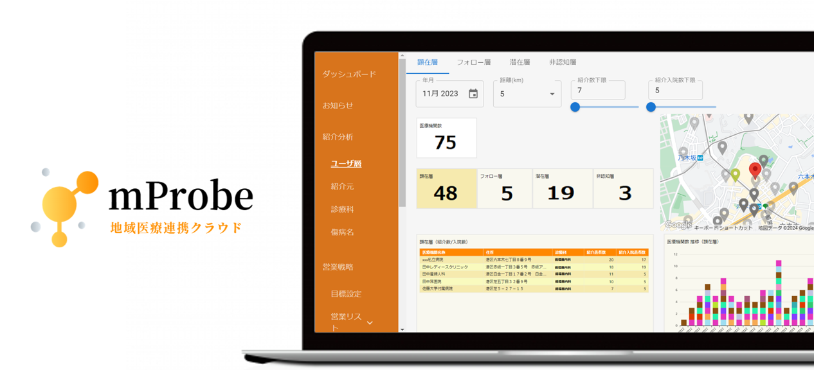Click the yellow-green map pin marker
Image resolution: width=814 pixels, height=370 pixels.
735,174
